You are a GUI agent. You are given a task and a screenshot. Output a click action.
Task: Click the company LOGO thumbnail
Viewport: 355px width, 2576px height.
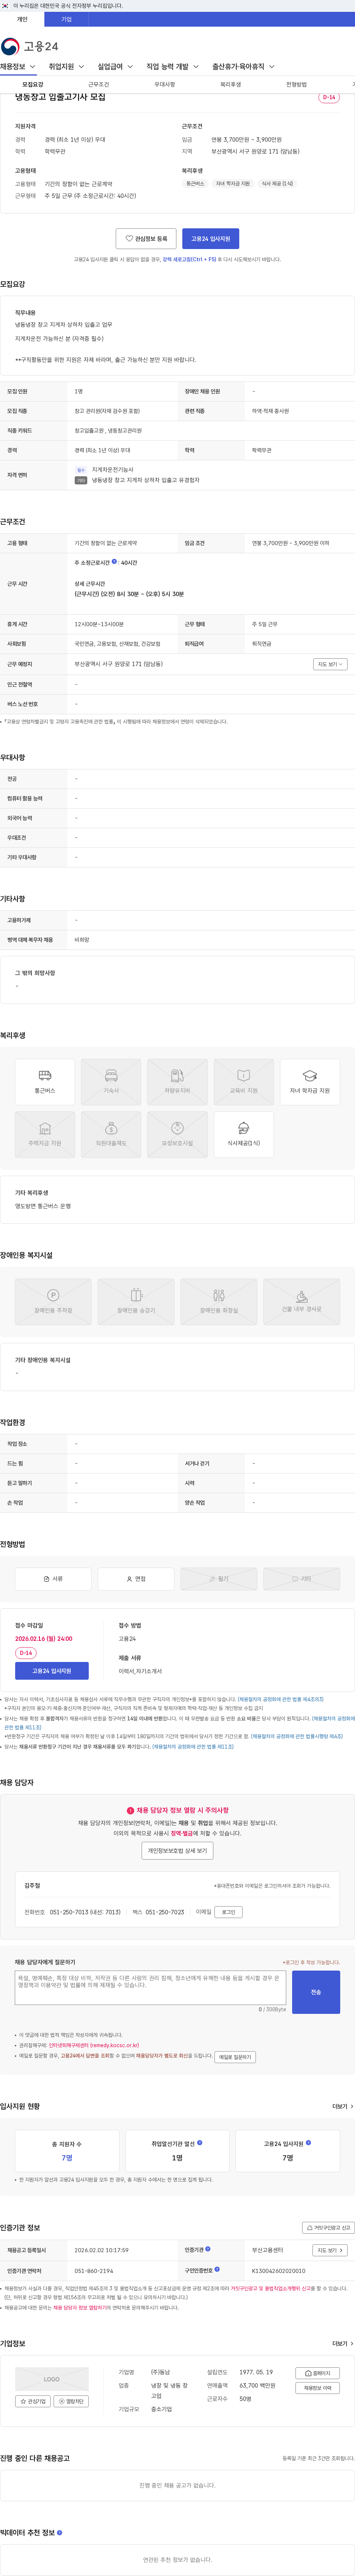click(52, 2379)
